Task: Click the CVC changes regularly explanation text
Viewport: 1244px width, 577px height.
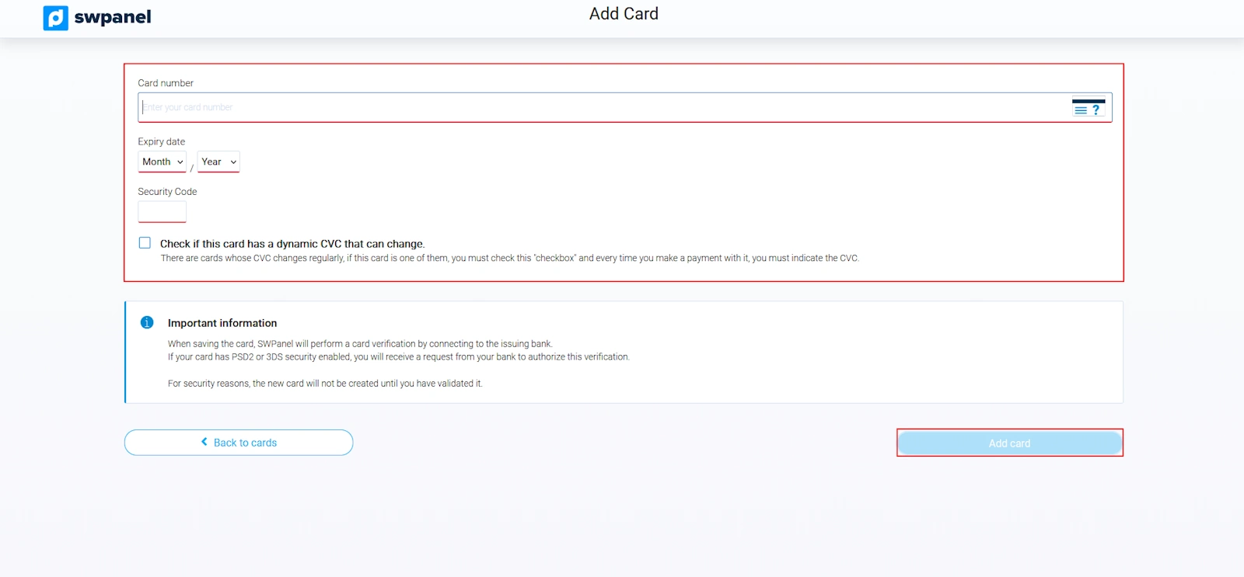Action: coord(509,259)
